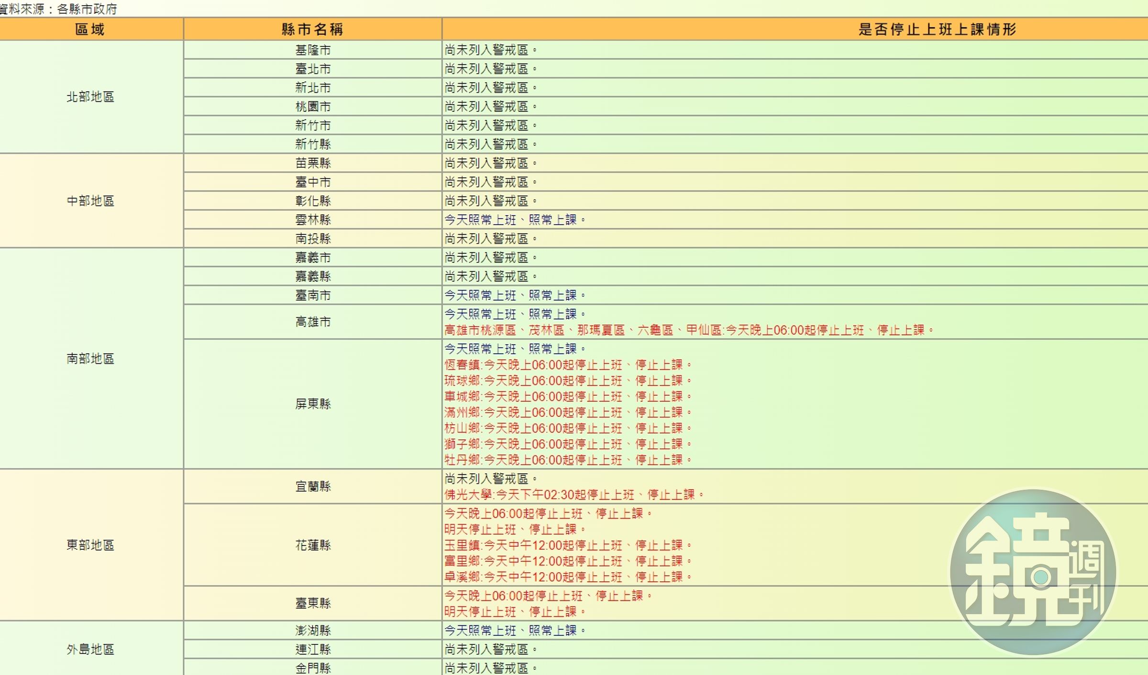
Task: Click the red 高雄市桃源區 closure notice line
Action: pyautogui.click(x=689, y=330)
